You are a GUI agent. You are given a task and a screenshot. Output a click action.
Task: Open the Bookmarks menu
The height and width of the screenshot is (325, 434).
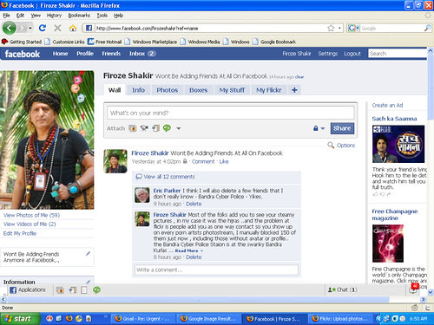79,16
